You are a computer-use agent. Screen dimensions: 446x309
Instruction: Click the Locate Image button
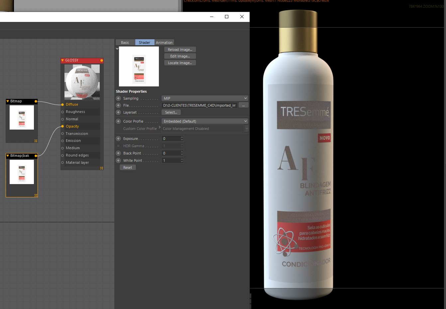(180, 63)
